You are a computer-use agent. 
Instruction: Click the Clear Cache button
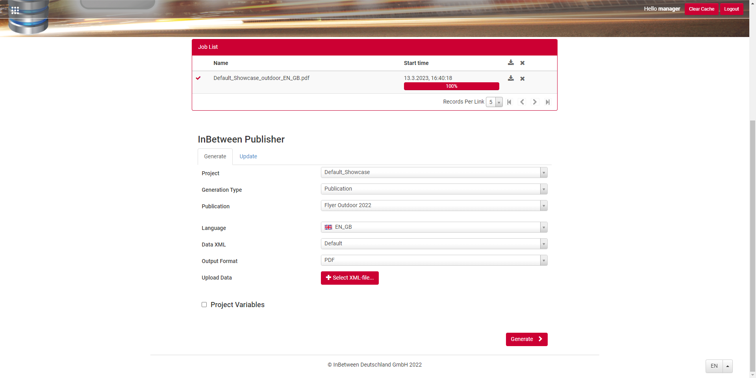pyautogui.click(x=701, y=9)
